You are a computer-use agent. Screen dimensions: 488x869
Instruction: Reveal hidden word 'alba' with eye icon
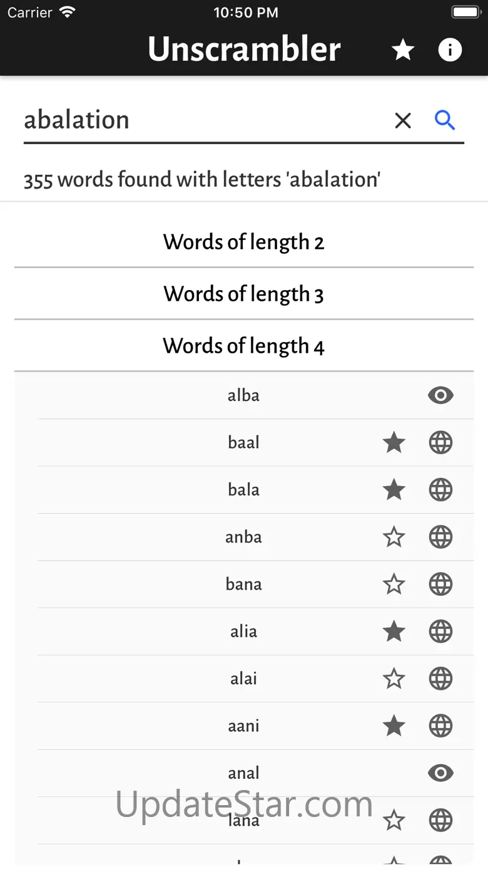pyautogui.click(x=440, y=395)
